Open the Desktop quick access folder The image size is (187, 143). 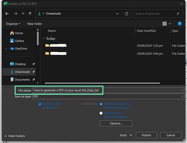tap(18, 64)
